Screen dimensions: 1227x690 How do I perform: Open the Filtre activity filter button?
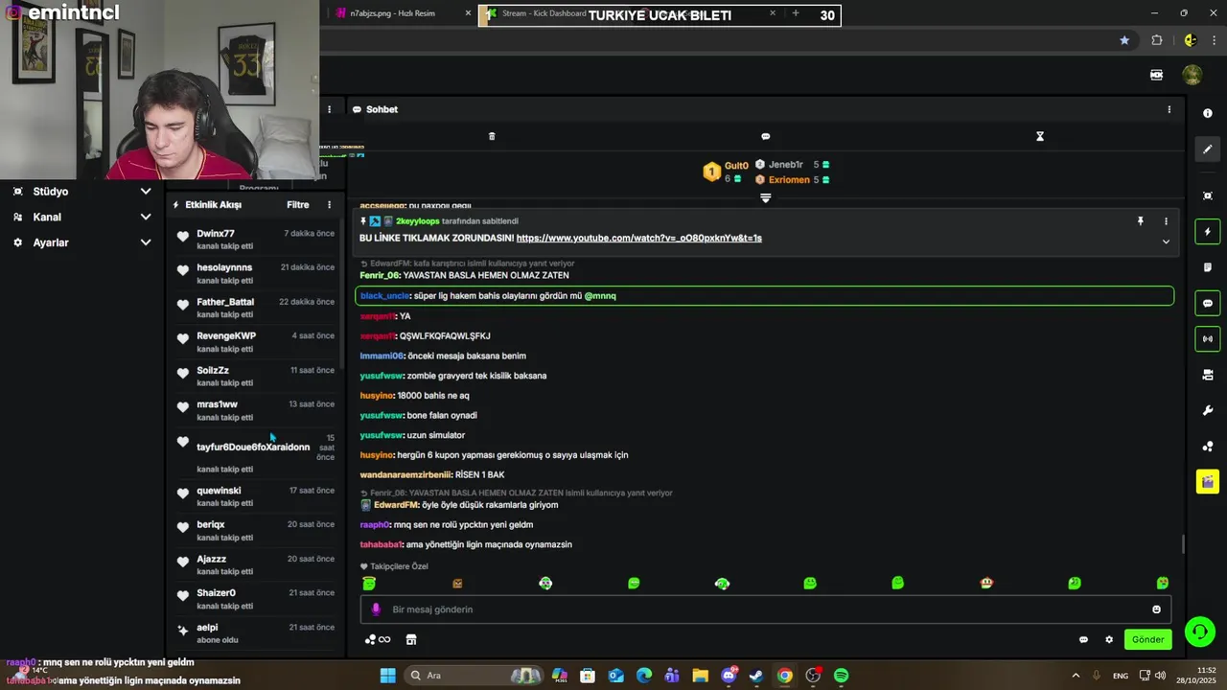[x=298, y=205]
